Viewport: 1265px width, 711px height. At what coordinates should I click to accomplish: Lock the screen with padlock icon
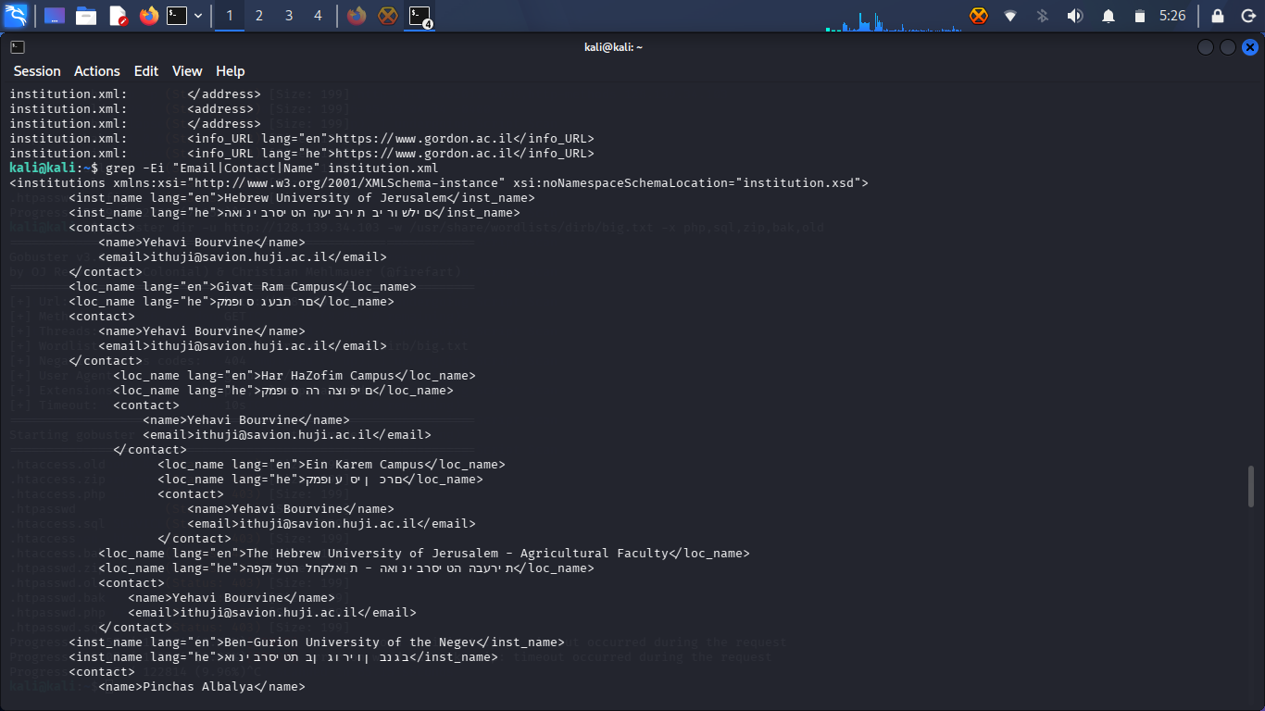[x=1218, y=16]
